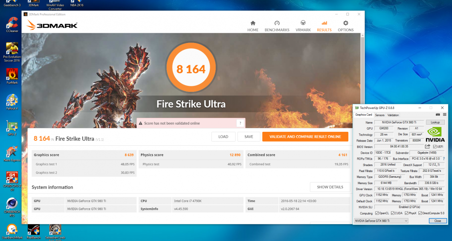The height and width of the screenshot is (241, 452).
Task: Open Pro Evolution Soccer 2016 shortcut
Action: click(x=12, y=52)
